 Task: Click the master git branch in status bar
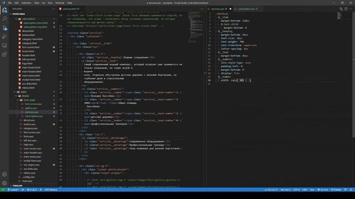(13, 190)
